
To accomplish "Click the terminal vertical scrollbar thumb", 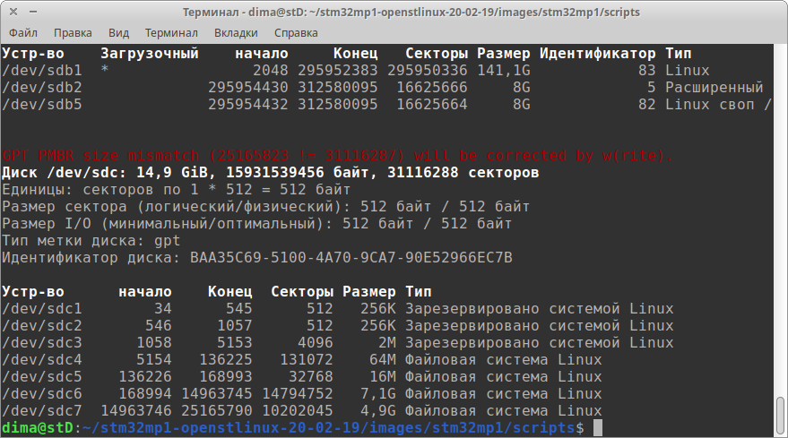I will coord(780,417).
